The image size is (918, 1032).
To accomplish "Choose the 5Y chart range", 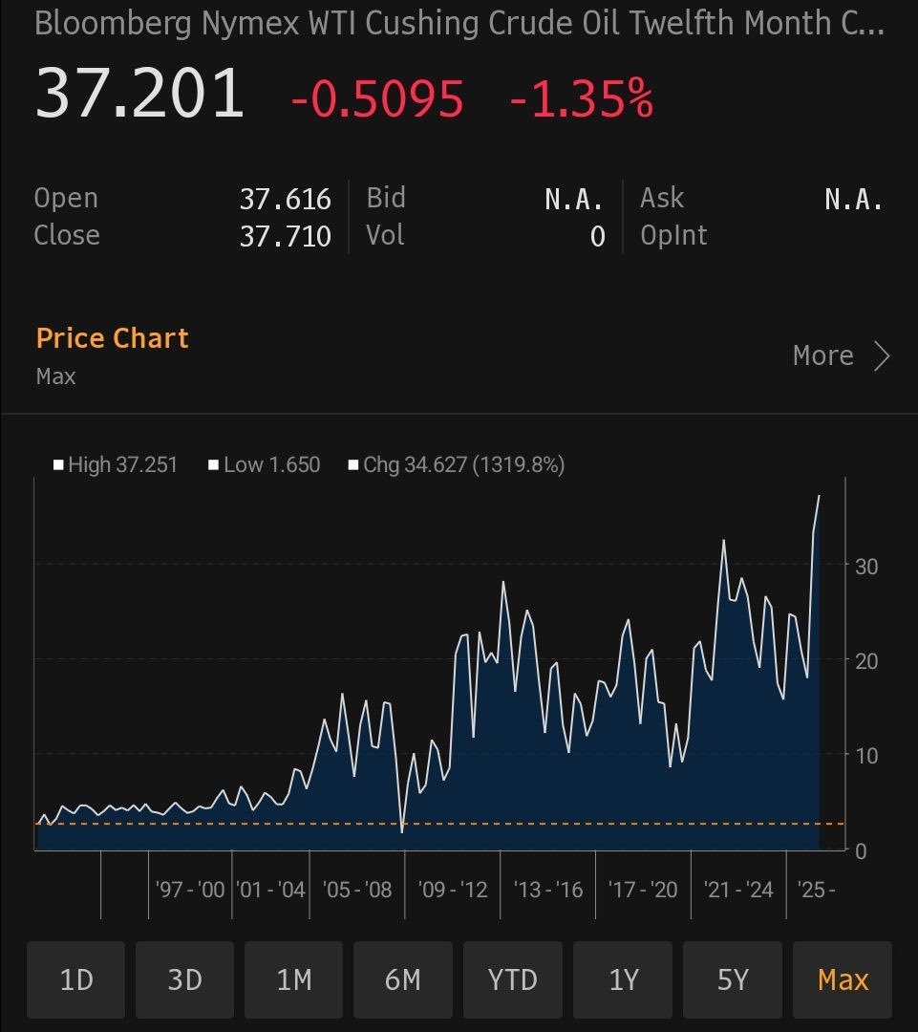I will (x=733, y=979).
